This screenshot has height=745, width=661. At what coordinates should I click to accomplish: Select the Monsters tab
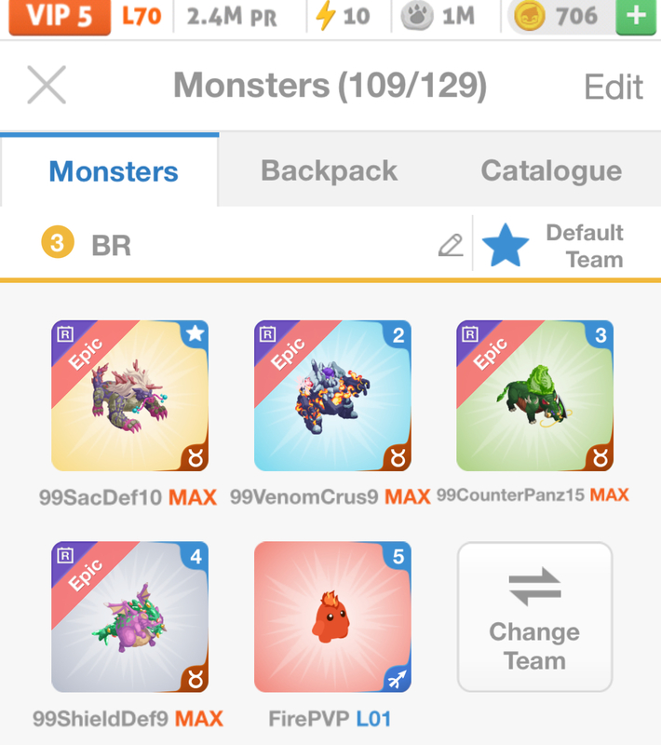coord(114,171)
